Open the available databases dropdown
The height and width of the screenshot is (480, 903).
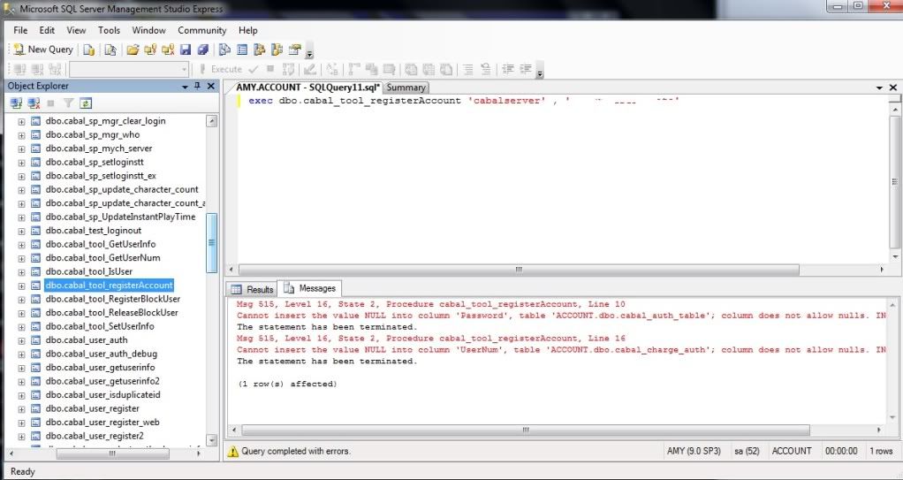tap(184, 69)
